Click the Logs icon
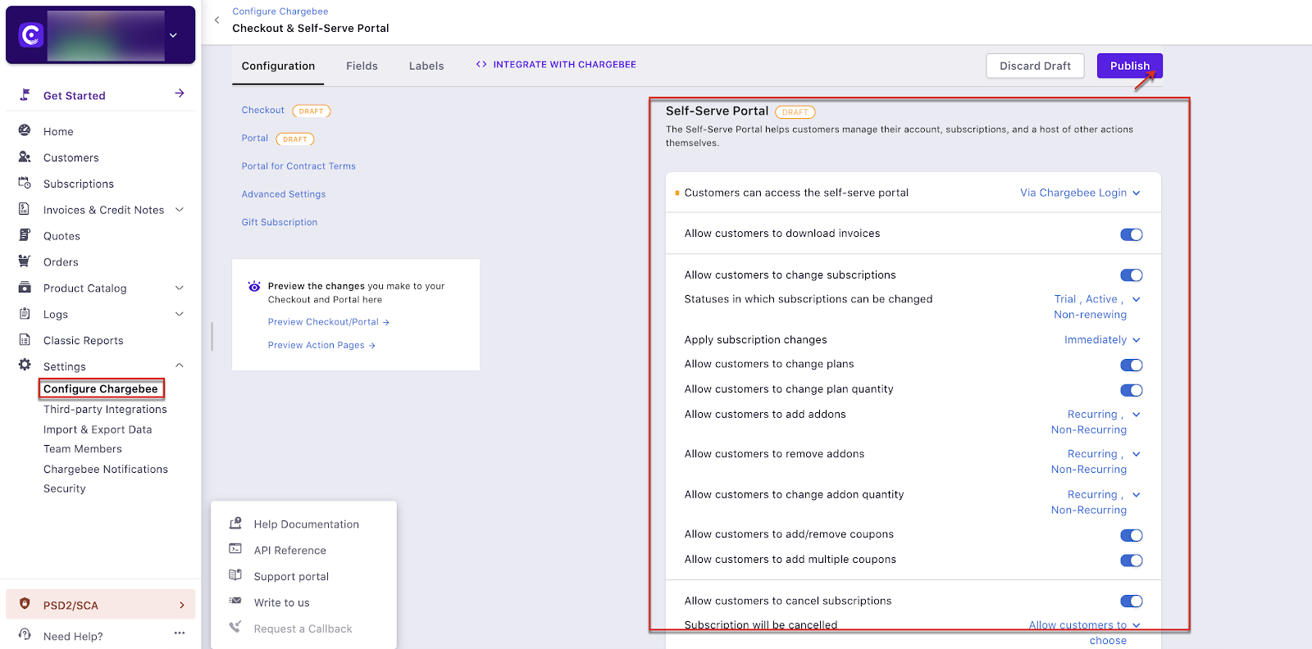This screenshot has height=649, width=1312. click(25, 314)
